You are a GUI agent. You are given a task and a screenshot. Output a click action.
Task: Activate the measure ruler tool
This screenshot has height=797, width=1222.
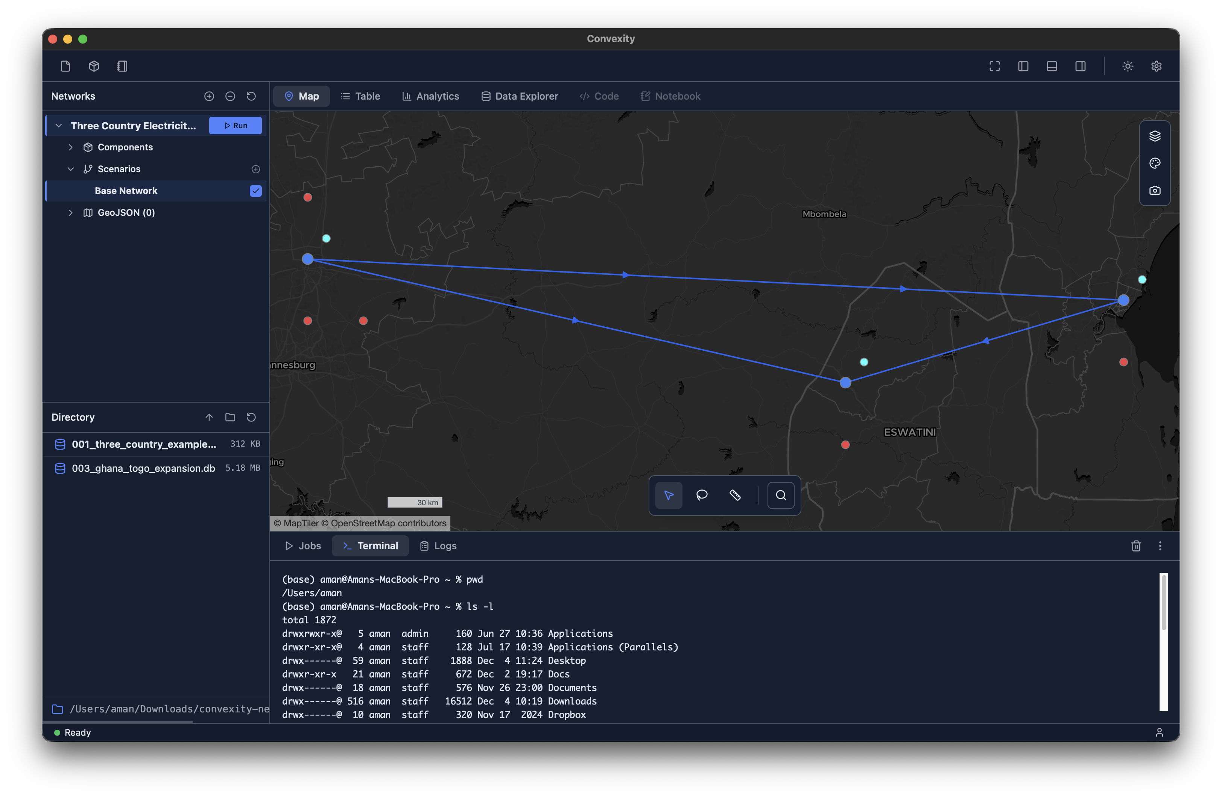(735, 495)
